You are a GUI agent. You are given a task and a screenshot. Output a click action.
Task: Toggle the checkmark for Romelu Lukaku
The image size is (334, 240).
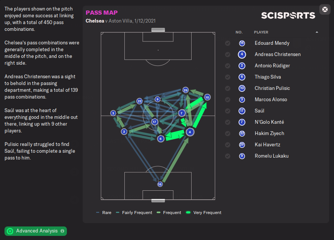point(228,156)
